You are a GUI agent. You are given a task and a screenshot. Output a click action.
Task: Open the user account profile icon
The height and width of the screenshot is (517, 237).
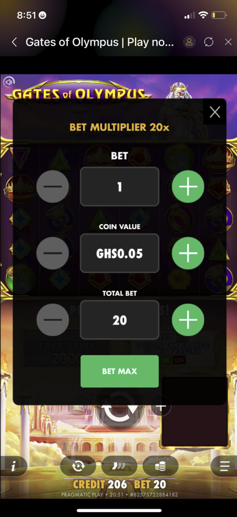click(x=190, y=42)
